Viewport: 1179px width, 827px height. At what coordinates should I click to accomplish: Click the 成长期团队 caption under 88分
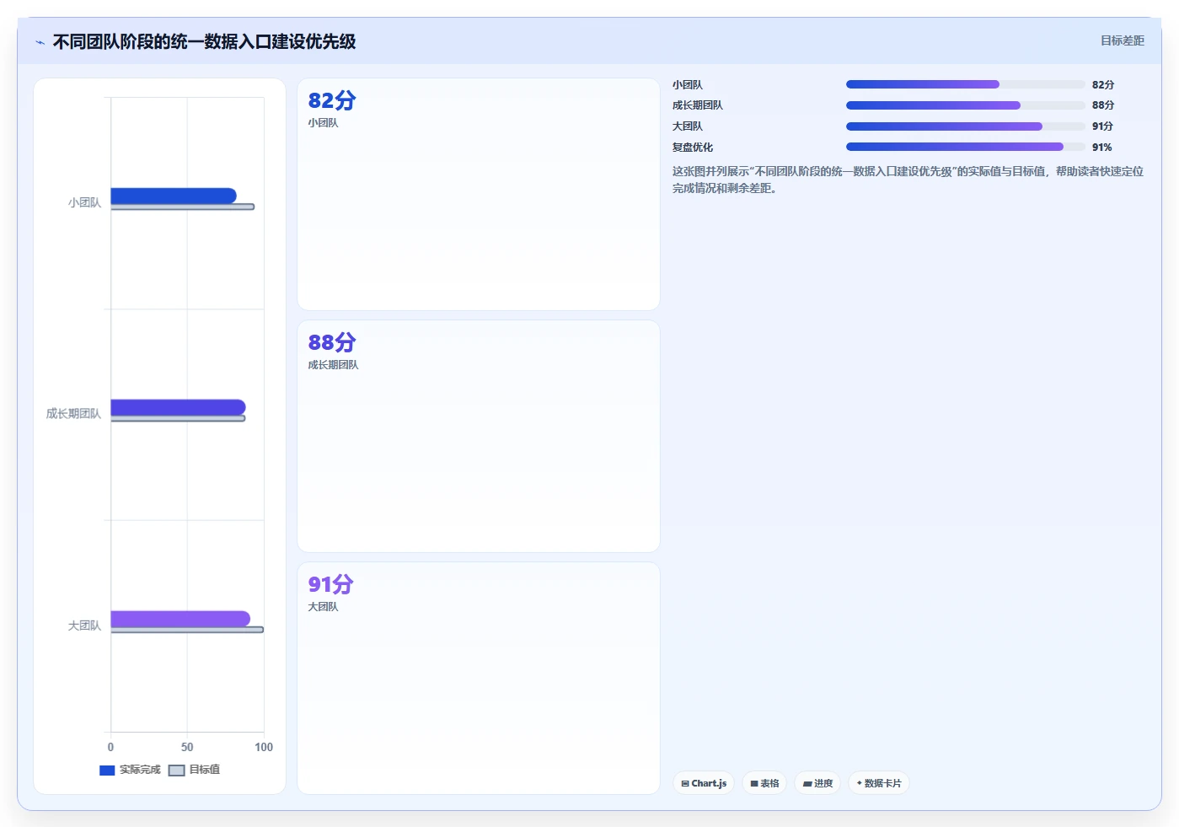point(333,365)
